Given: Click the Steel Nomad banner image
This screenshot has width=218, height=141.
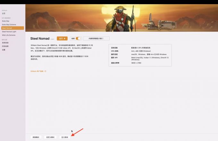Looking at the screenshot, I should [122, 18].
